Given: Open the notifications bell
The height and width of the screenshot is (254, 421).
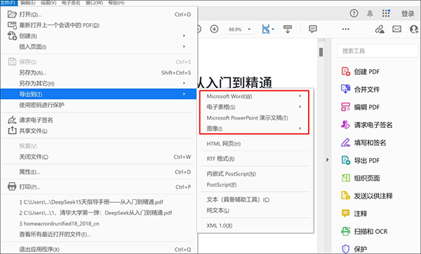Looking at the screenshot, I should click(370, 13).
